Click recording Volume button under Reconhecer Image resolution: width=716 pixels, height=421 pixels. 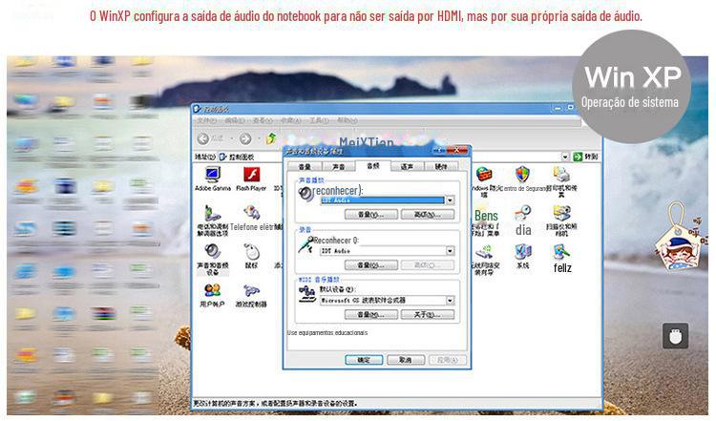(x=370, y=264)
